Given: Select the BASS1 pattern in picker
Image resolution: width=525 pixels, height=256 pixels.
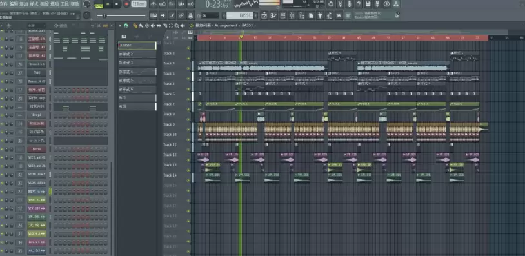Looking at the screenshot, I should (x=137, y=45).
